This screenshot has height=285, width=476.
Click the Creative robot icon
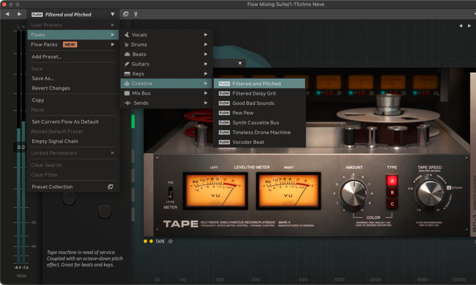127,84
